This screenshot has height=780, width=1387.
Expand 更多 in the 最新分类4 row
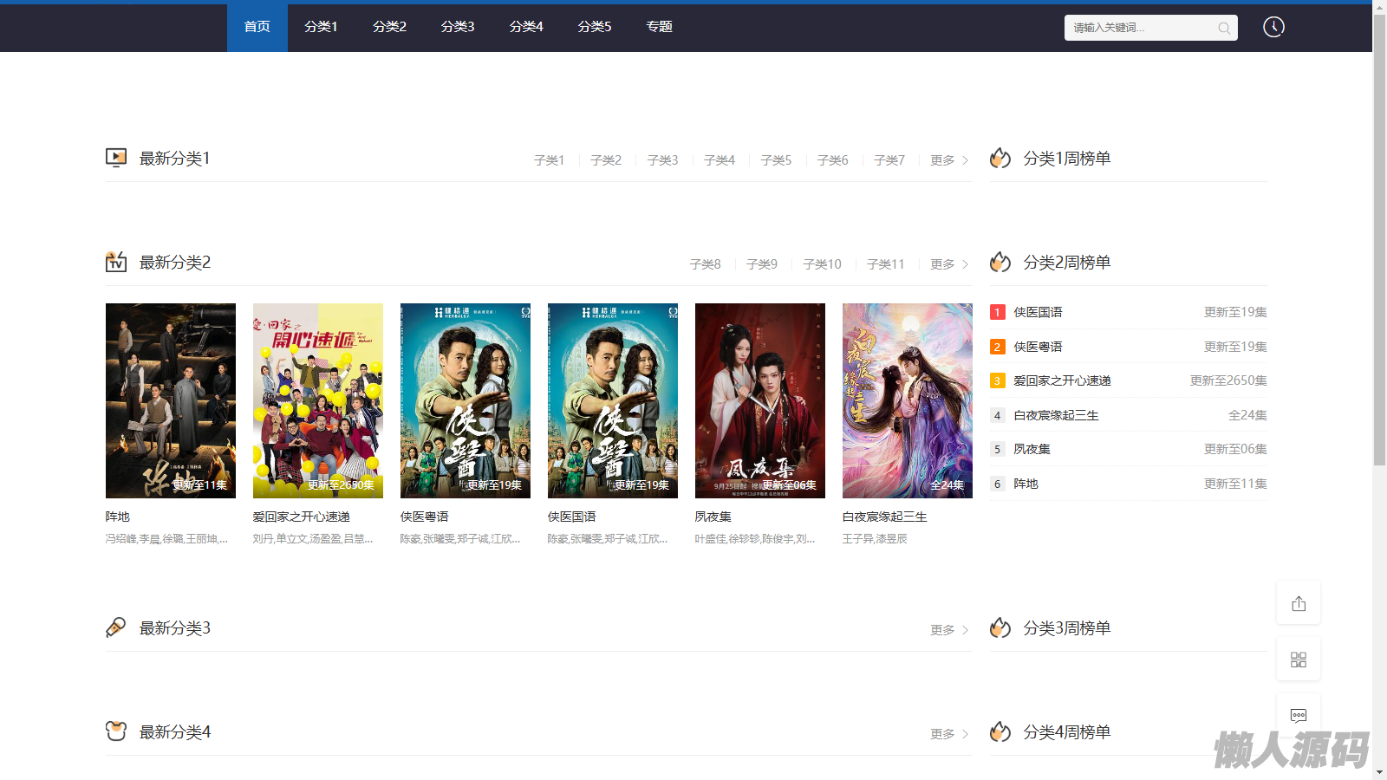point(949,734)
